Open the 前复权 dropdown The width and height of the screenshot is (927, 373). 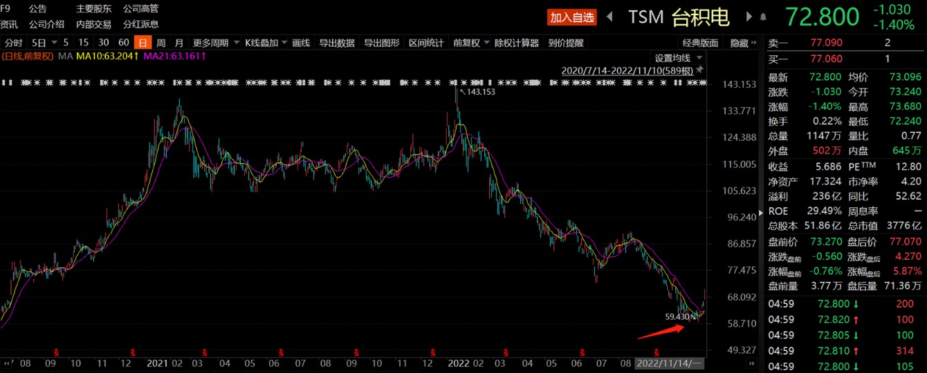click(x=470, y=43)
